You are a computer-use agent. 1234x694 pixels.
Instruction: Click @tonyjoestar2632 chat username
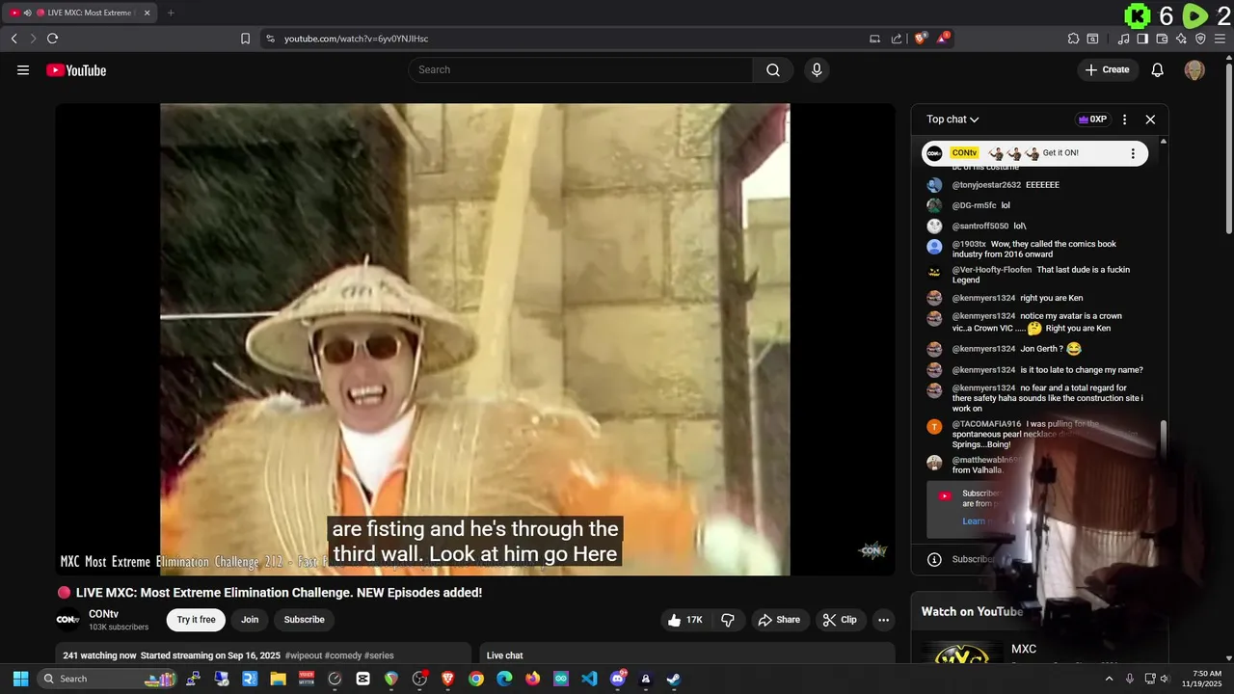pyautogui.click(x=986, y=185)
